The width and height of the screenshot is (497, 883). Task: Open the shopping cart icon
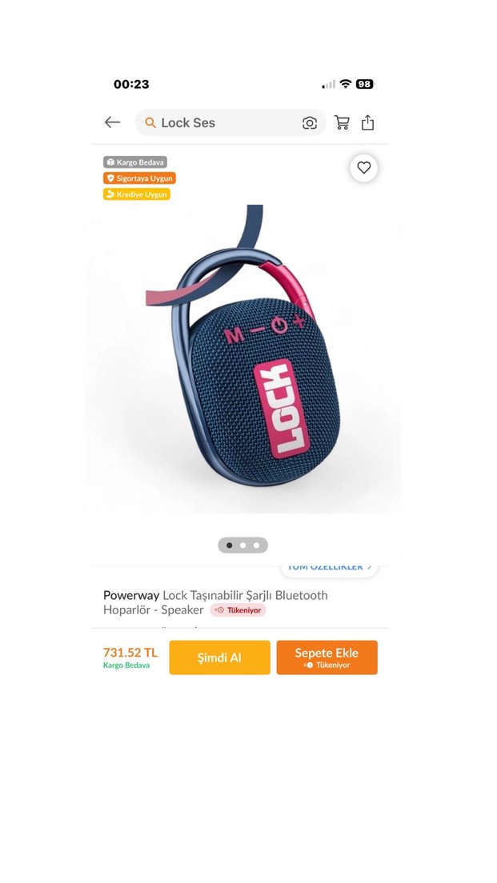pyautogui.click(x=342, y=122)
